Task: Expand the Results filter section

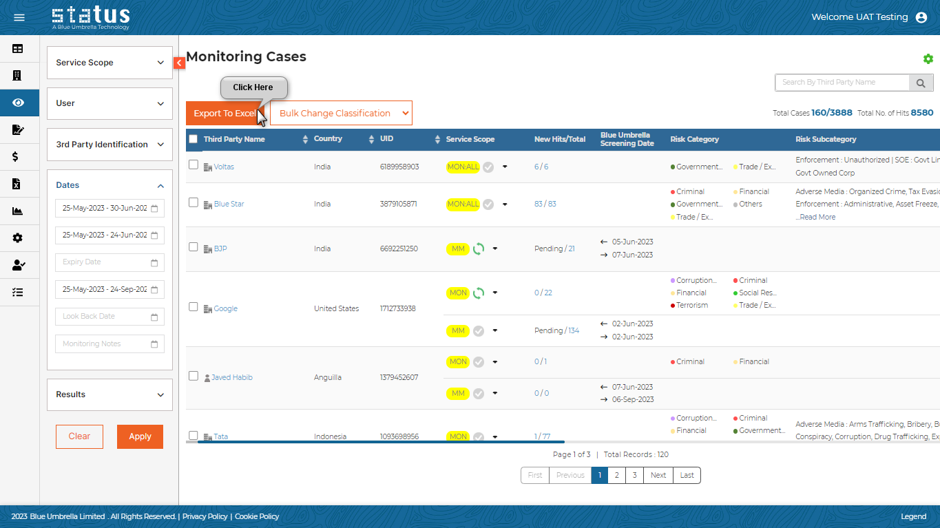Action: (109, 394)
